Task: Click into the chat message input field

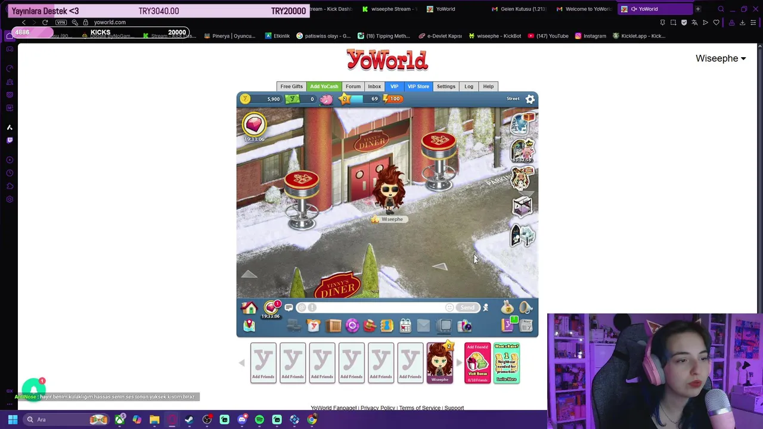Action: pos(380,307)
